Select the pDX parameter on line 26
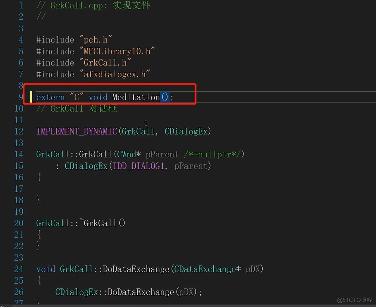This screenshot has width=376, height=307. tap(186, 292)
